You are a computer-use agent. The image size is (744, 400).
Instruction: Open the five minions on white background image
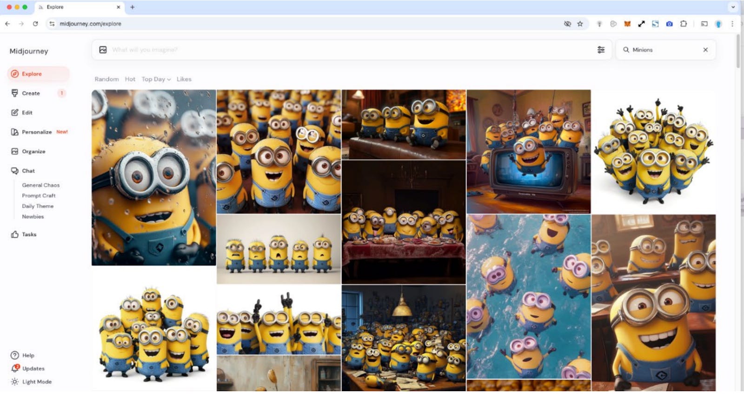pos(279,249)
